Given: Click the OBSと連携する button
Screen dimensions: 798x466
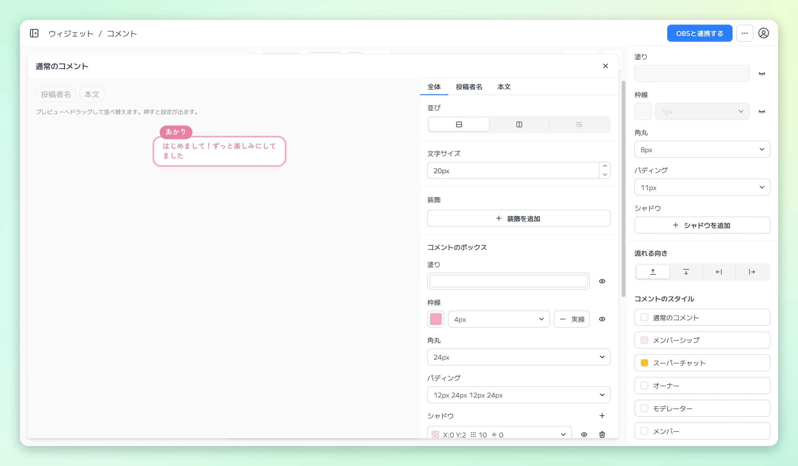Looking at the screenshot, I should (x=699, y=33).
